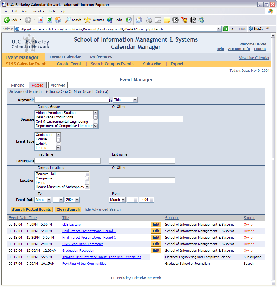The width and height of the screenshot is (277, 287).
Task: Click Participant First Name field
Action: click(67, 161)
